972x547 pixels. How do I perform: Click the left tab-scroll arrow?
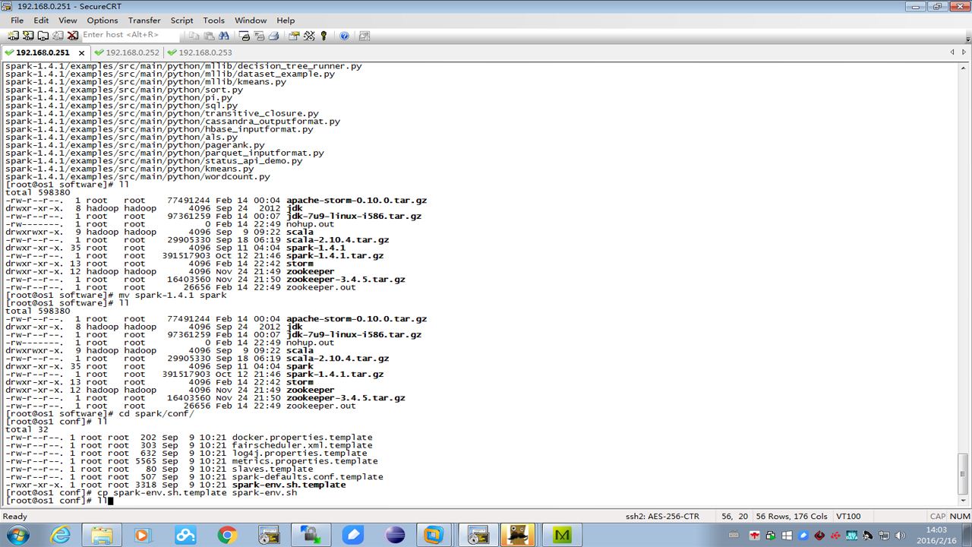pyautogui.click(x=952, y=52)
